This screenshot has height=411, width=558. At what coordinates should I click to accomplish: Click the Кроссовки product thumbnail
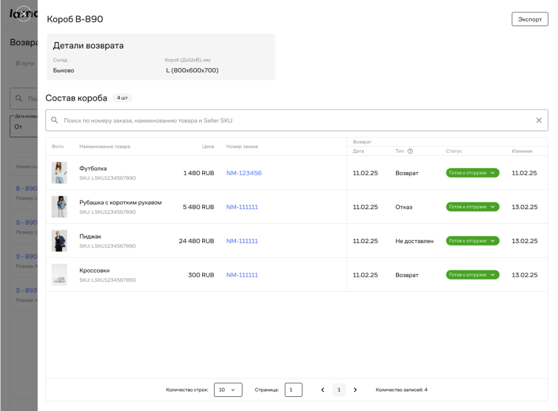click(59, 275)
